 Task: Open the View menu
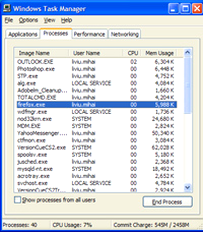pyautogui.click(x=50, y=20)
